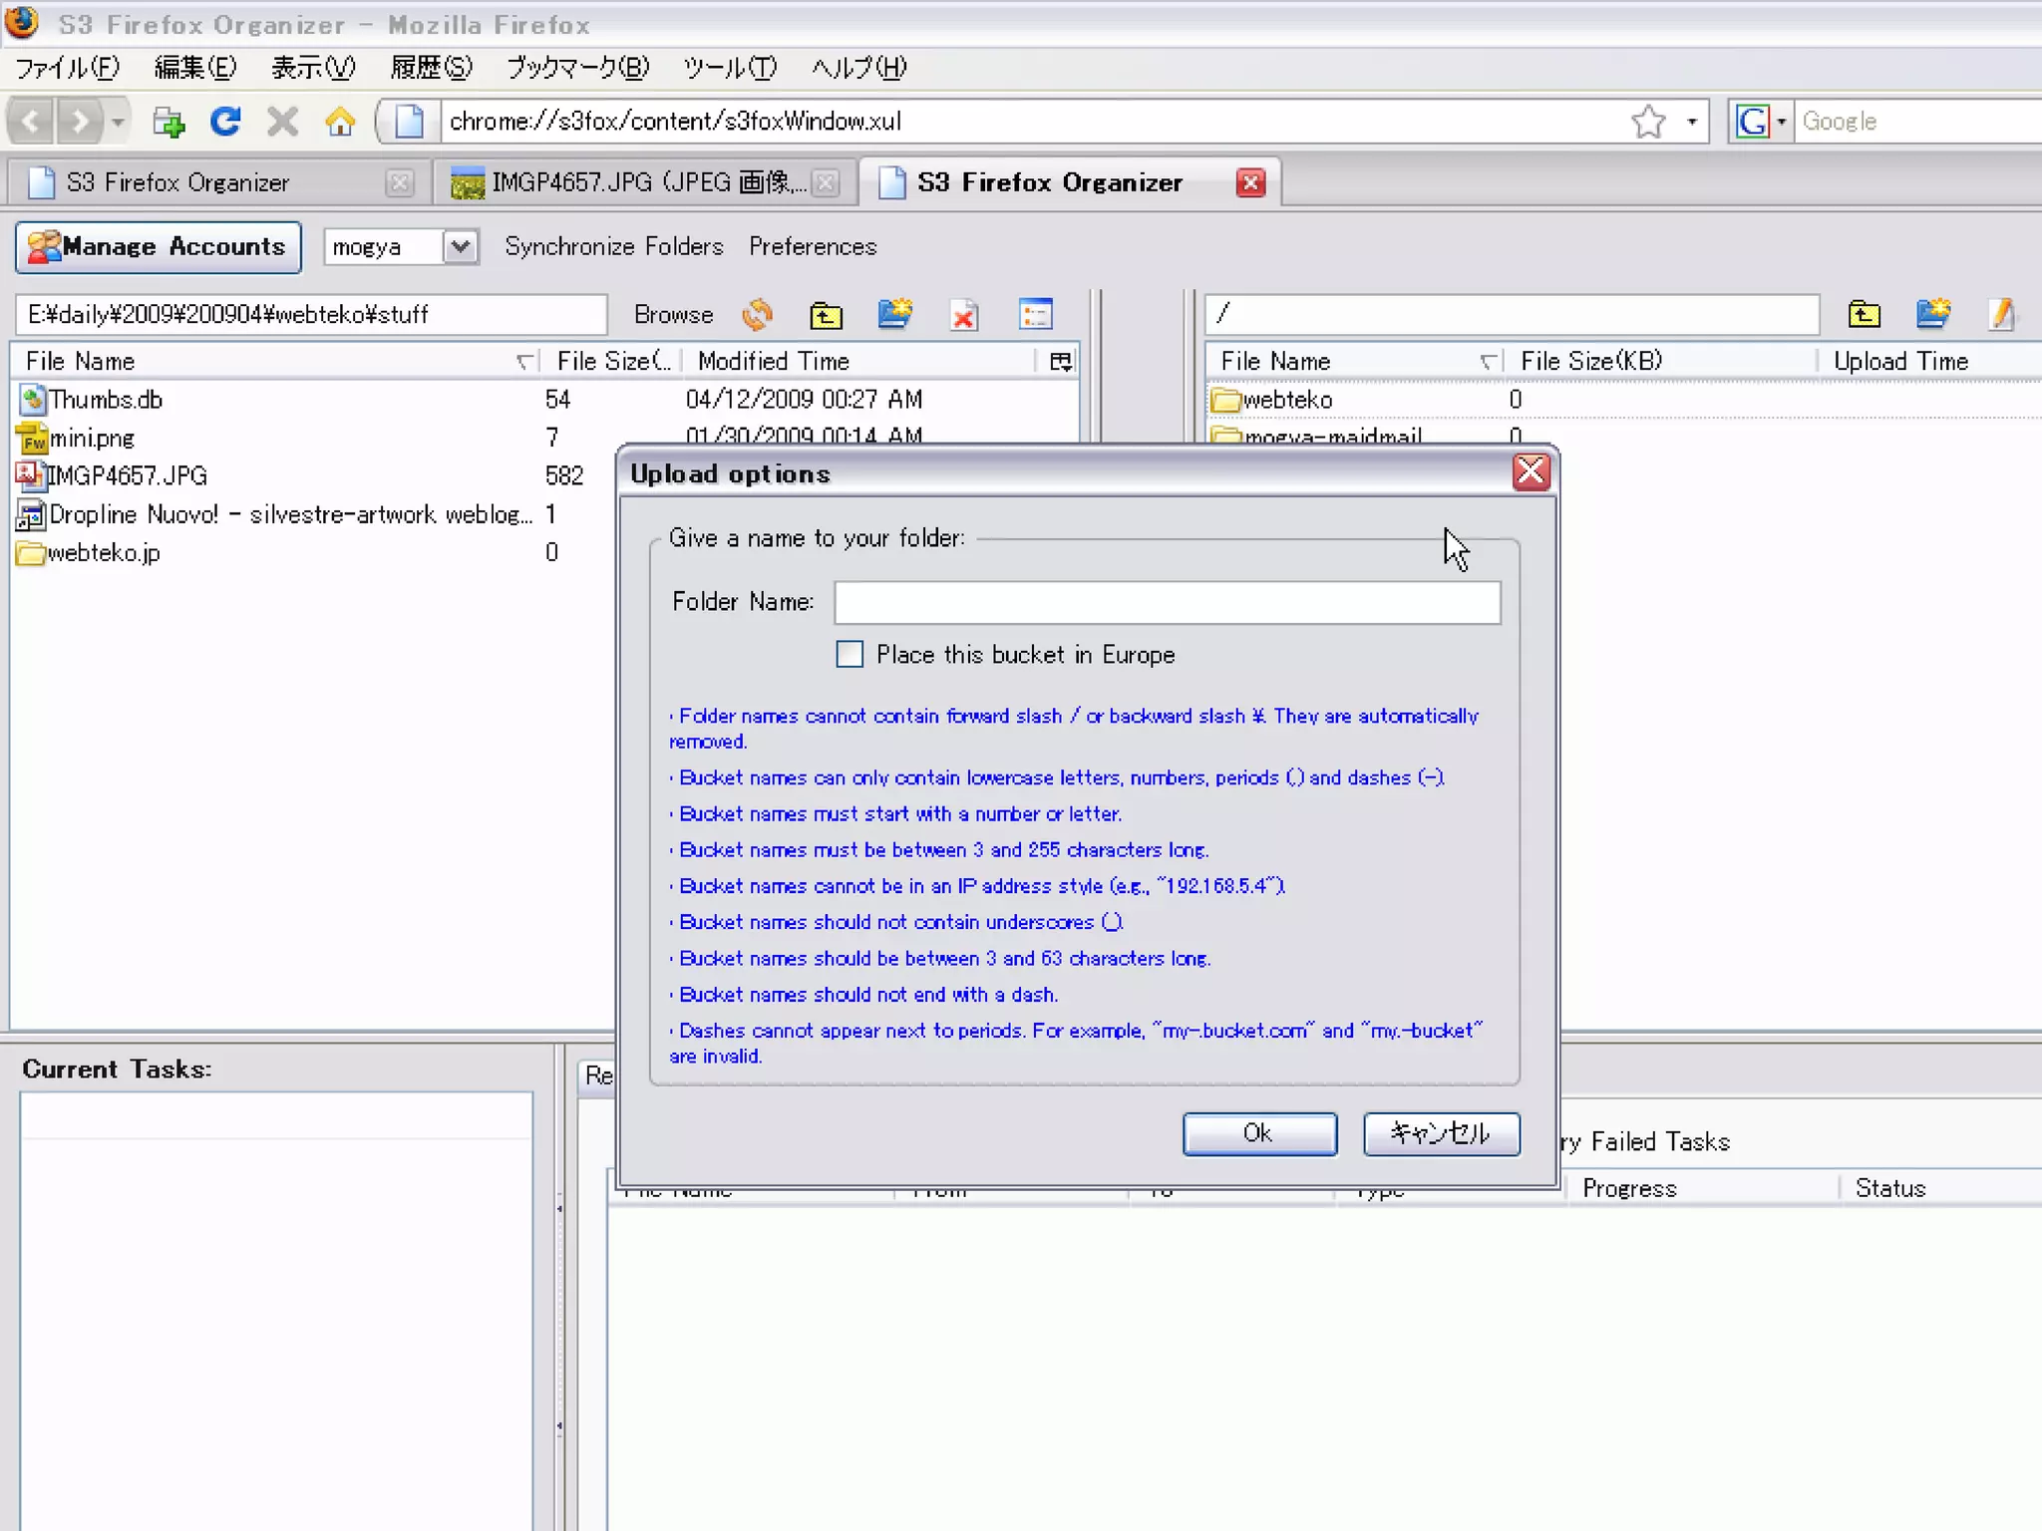Close the IMGP4657.JPG tab
The image size is (2042, 1531).
[826, 182]
